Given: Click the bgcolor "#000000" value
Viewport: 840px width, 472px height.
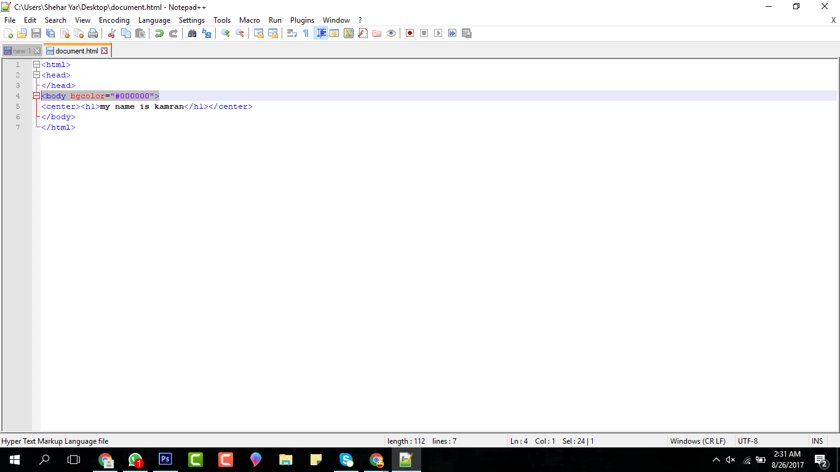Looking at the screenshot, I should coord(132,96).
